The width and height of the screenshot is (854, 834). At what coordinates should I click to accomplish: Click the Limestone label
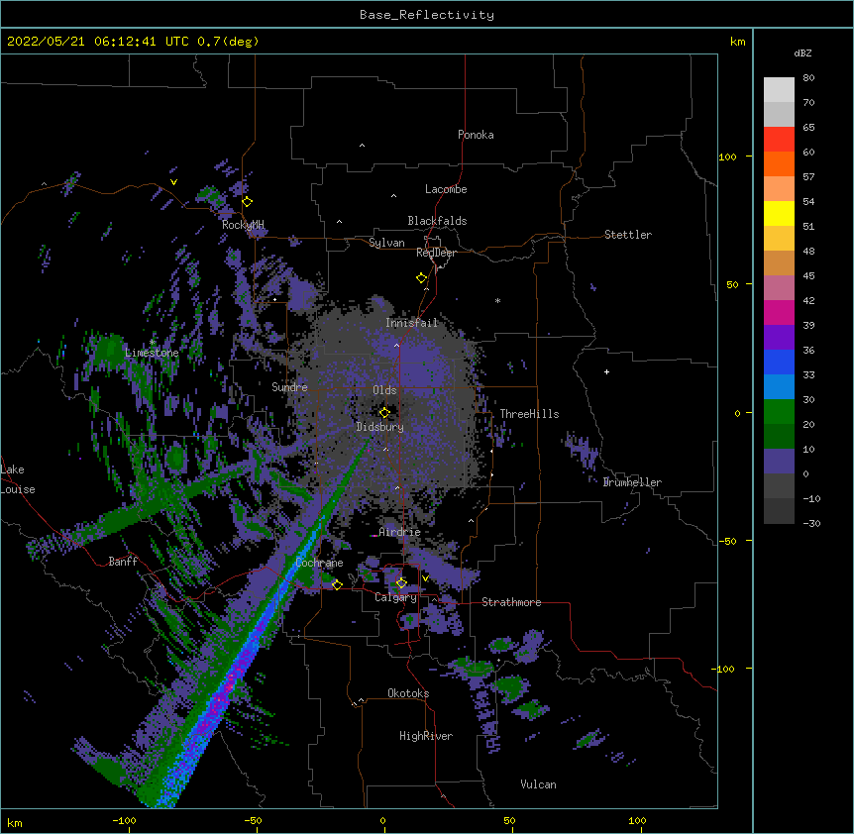(x=152, y=353)
